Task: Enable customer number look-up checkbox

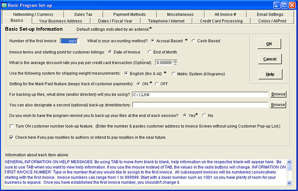Action: click(x=12, y=126)
